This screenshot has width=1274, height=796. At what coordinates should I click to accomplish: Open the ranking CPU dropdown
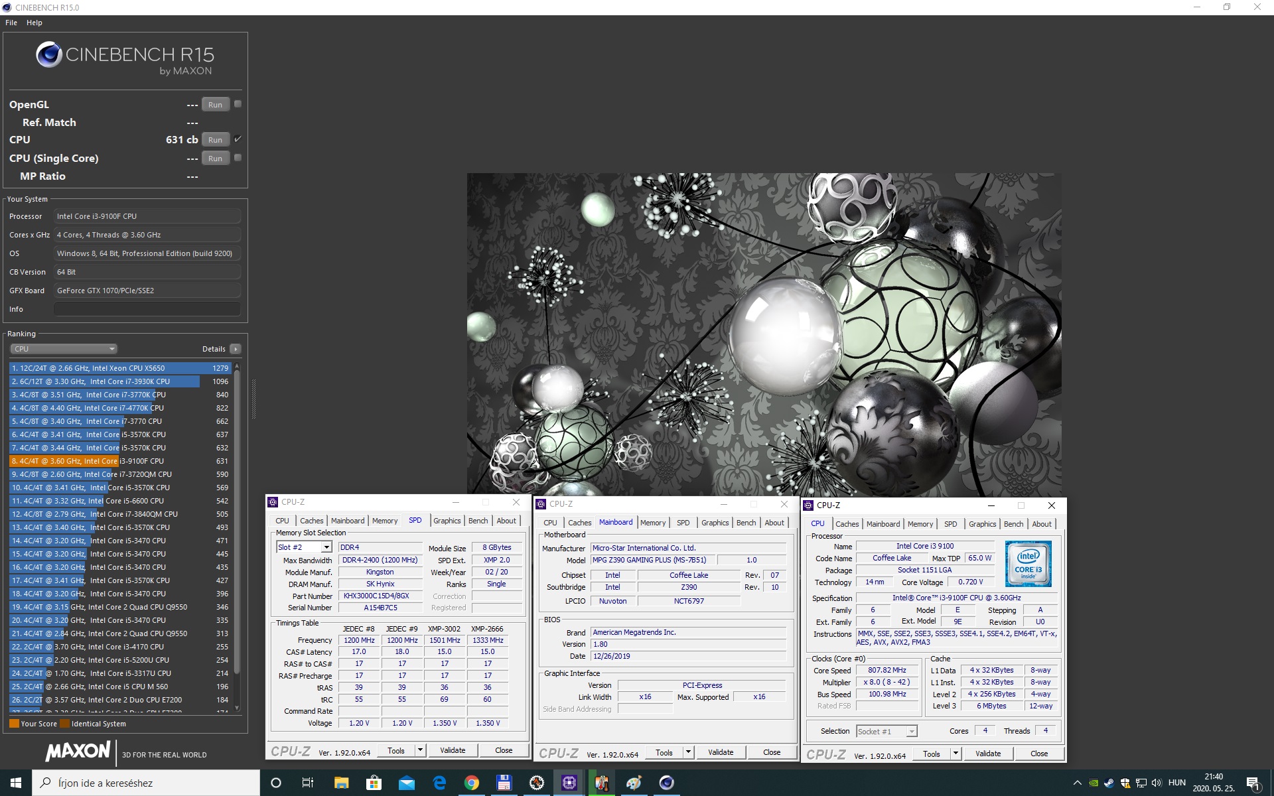click(x=64, y=349)
